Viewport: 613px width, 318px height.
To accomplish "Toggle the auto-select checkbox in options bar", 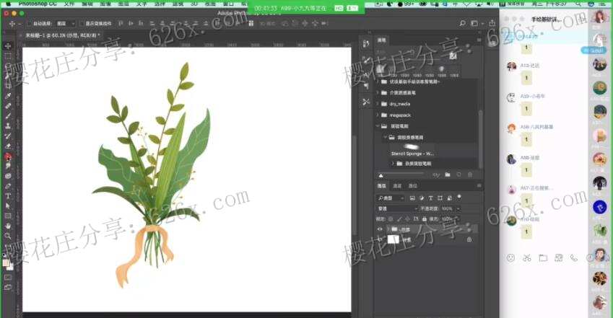I will 29,24.
